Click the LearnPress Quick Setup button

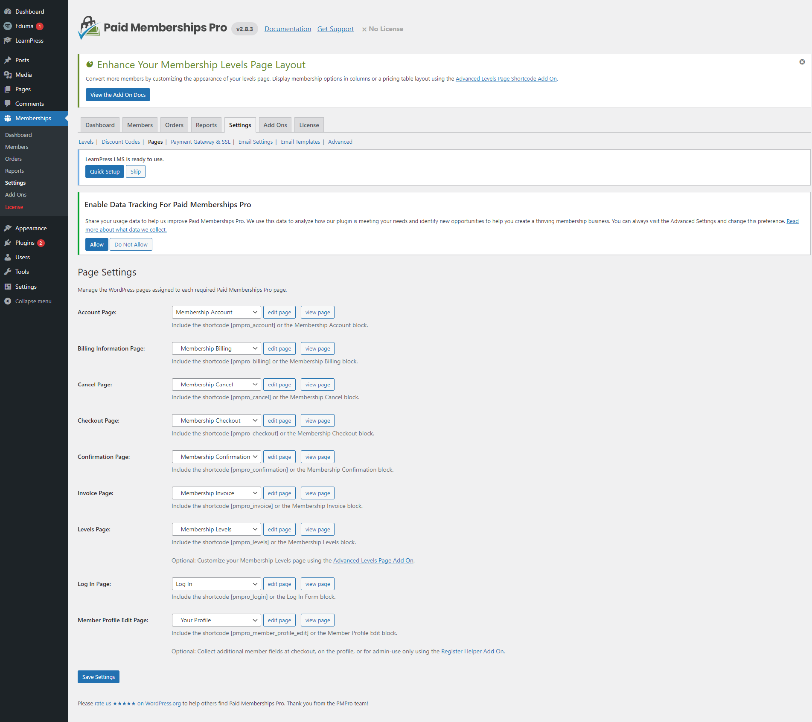pyautogui.click(x=105, y=171)
